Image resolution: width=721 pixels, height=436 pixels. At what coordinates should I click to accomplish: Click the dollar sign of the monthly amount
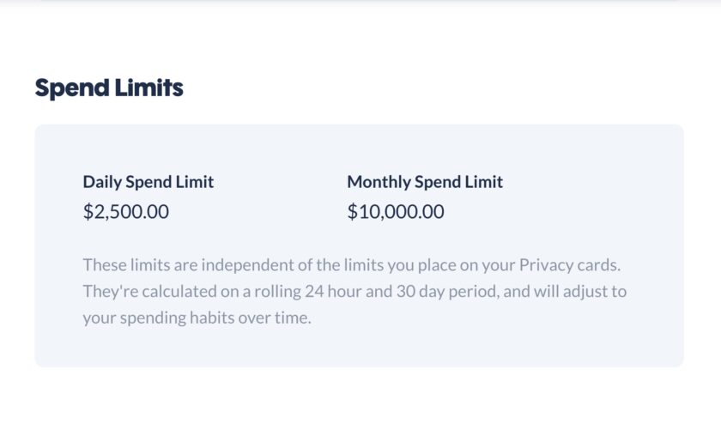pos(352,211)
